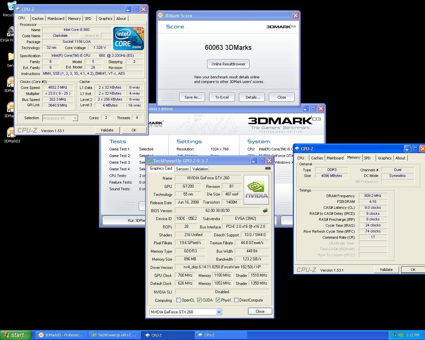425x340 pixels.
Task: Click the 3DMark Score window title icon
Action: 160,15
